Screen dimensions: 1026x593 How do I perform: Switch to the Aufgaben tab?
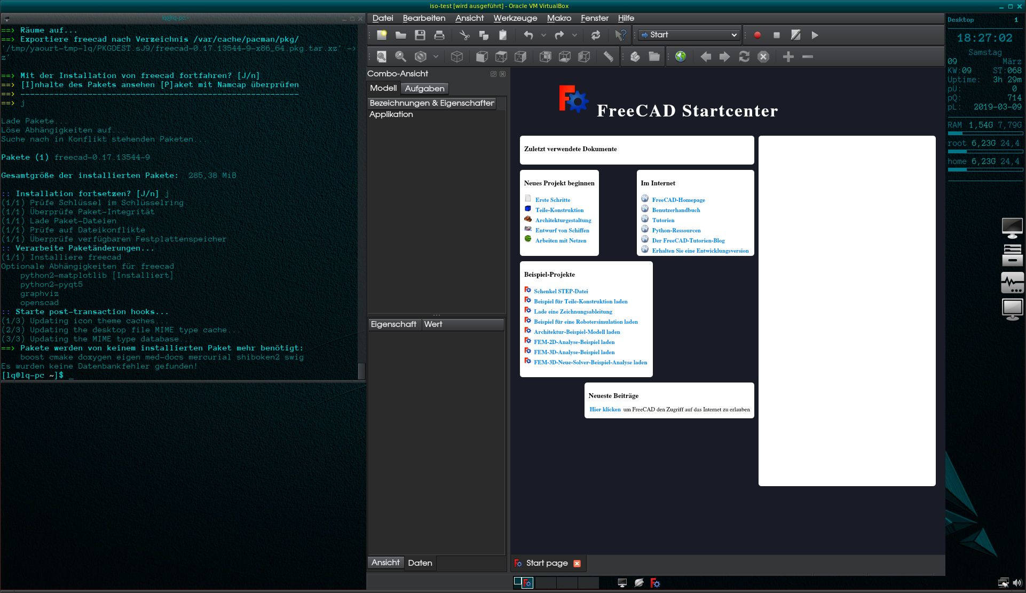click(424, 89)
